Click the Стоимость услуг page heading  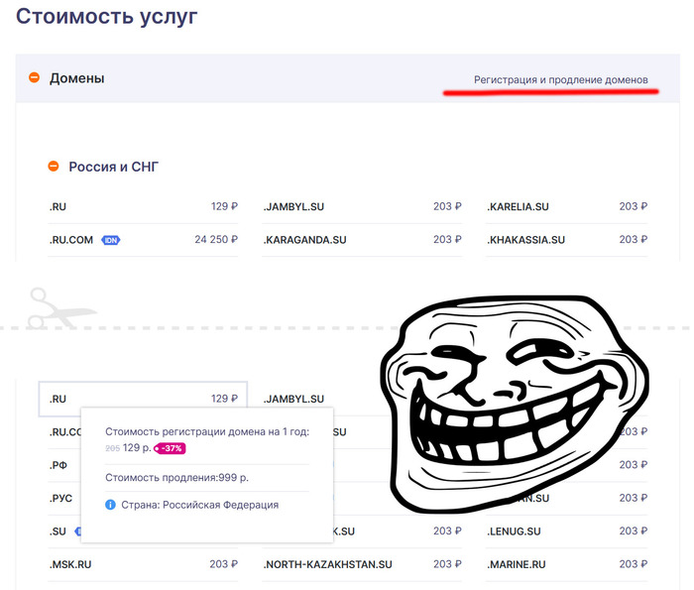(x=107, y=17)
